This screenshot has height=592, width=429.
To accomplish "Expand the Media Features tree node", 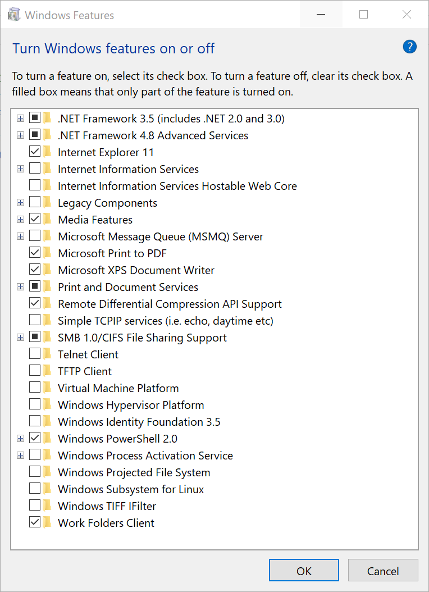I will [21, 220].
